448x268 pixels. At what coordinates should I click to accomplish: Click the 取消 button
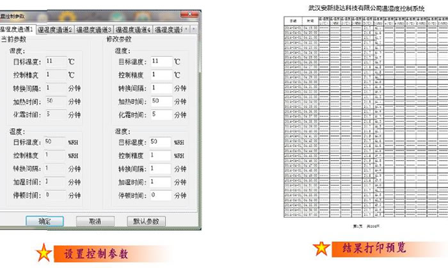(95, 221)
